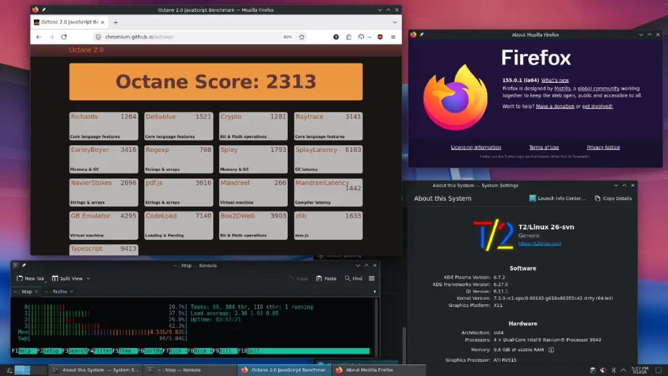Click the 90% zoom indicator in URL bar
The width and height of the screenshot is (668, 376).
pos(288,37)
